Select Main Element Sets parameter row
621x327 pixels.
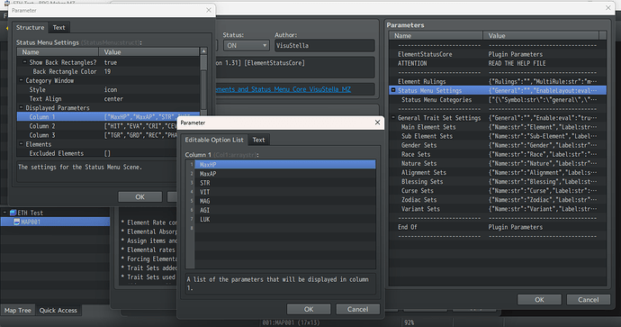click(x=498, y=127)
